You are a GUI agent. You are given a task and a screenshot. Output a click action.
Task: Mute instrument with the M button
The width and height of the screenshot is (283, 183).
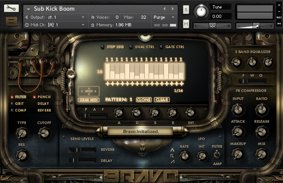tap(186, 24)
